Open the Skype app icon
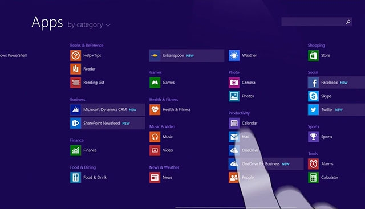 tap(313, 96)
